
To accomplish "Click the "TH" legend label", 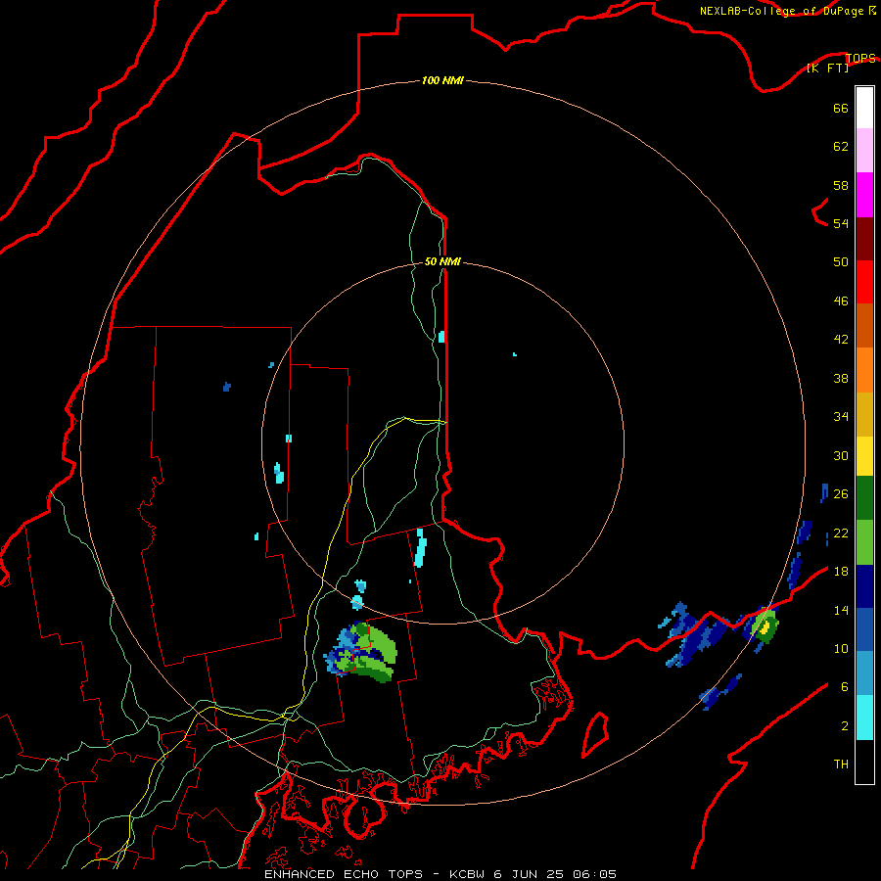I will tap(841, 765).
